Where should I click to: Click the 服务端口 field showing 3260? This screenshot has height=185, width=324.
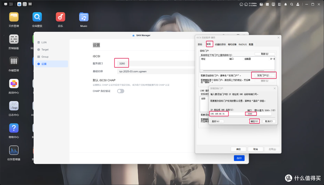tap(156, 64)
